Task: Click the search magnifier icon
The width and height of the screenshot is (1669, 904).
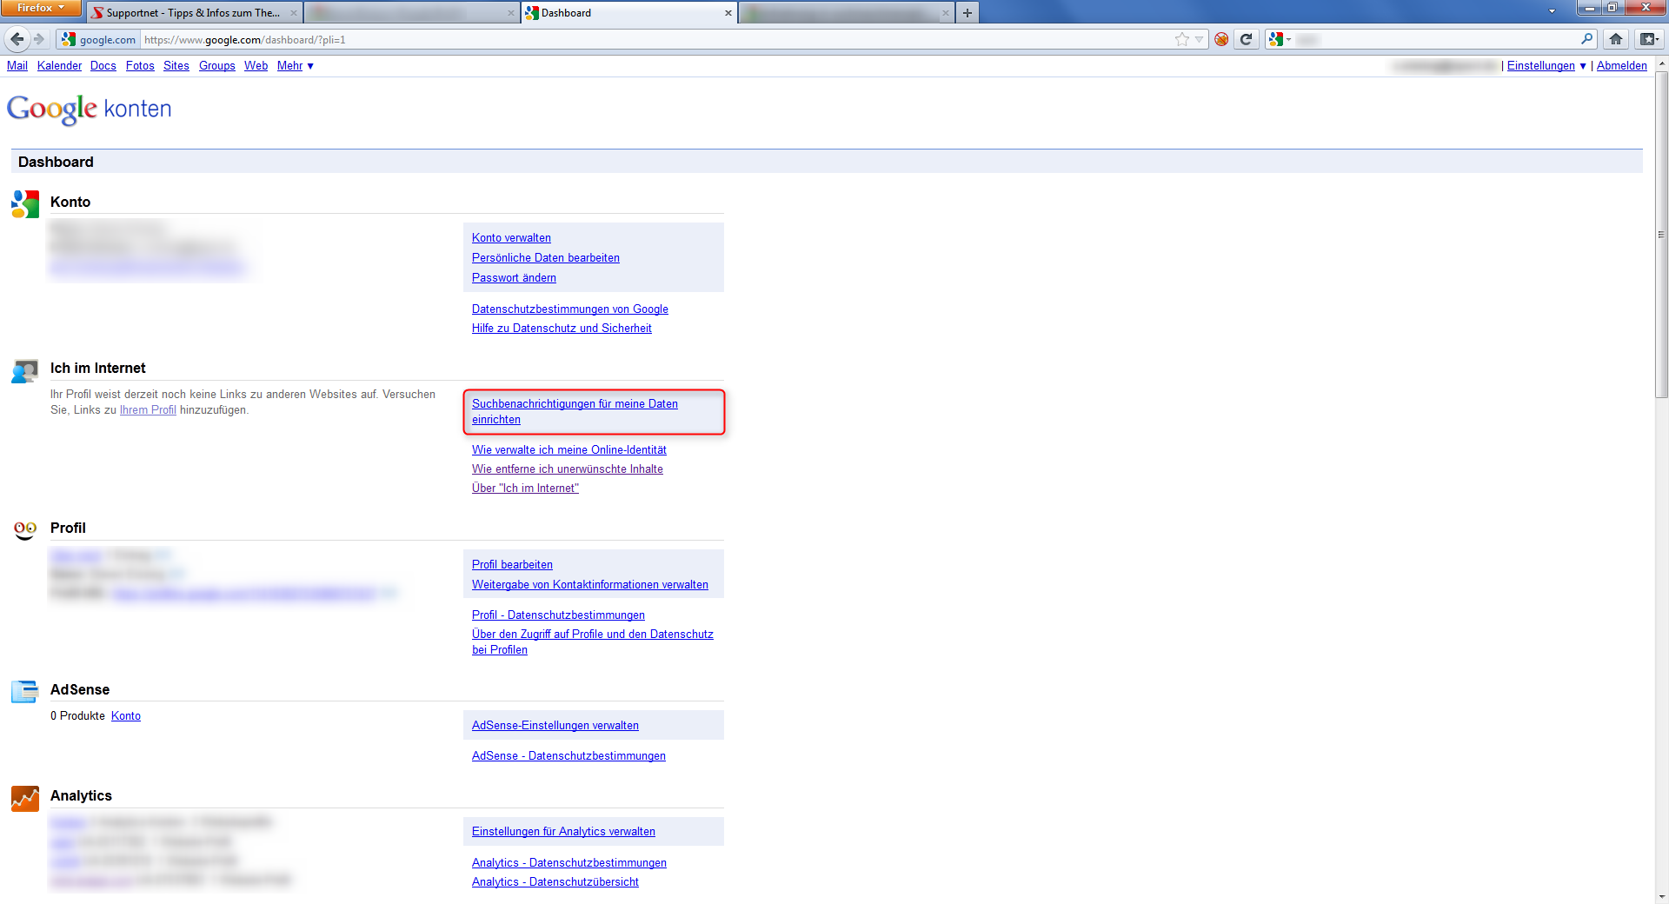Action: tap(1587, 39)
